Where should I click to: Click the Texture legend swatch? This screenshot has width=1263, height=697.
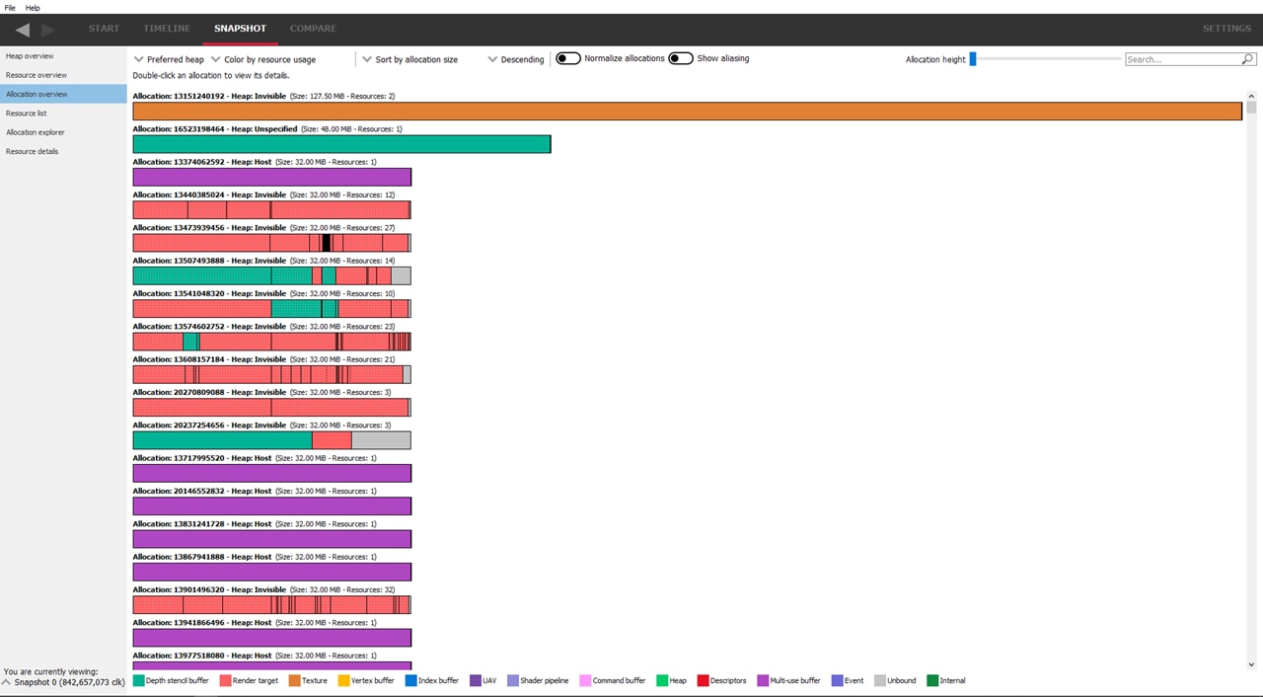tap(294, 680)
